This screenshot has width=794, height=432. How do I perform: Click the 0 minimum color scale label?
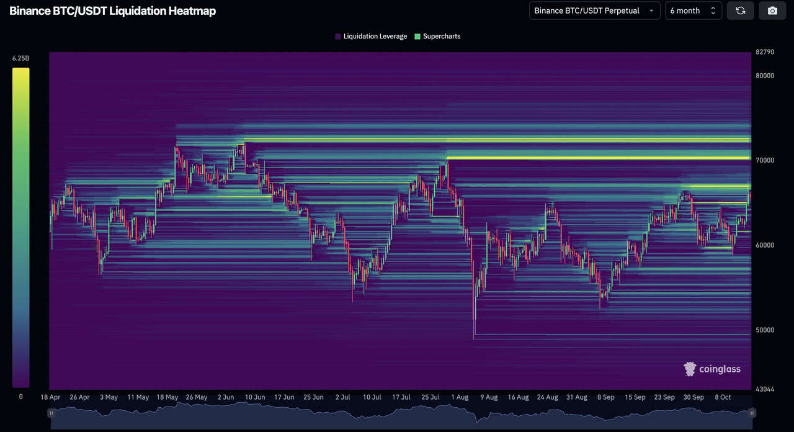click(20, 397)
